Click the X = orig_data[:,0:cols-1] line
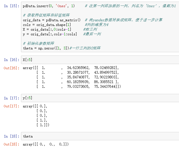The width and height of the screenshot is (179, 148). [47, 29]
